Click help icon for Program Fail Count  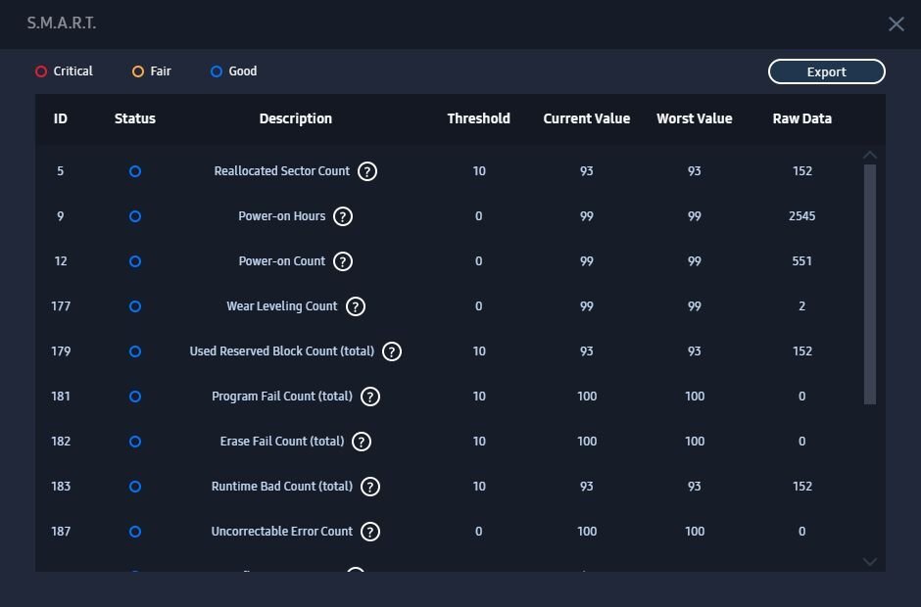pos(370,397)
